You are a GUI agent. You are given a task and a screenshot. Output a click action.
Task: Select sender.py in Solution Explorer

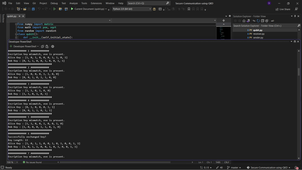point(258,38)
